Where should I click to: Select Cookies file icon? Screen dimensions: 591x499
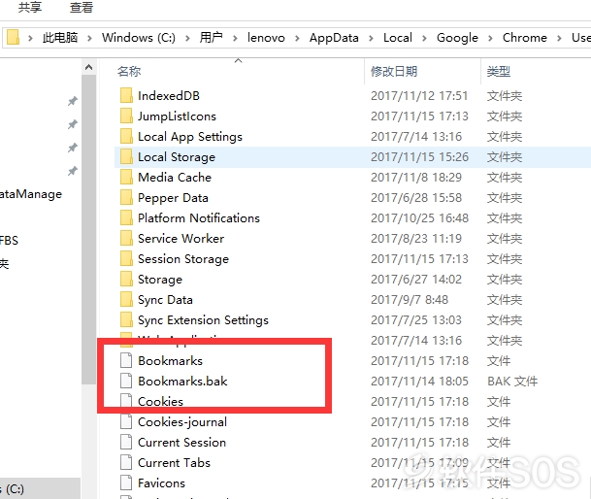[126, 401]
